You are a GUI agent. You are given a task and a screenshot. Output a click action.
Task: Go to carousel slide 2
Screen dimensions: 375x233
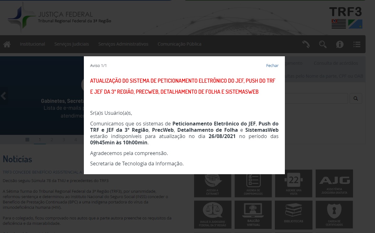[x=52, y=140]
